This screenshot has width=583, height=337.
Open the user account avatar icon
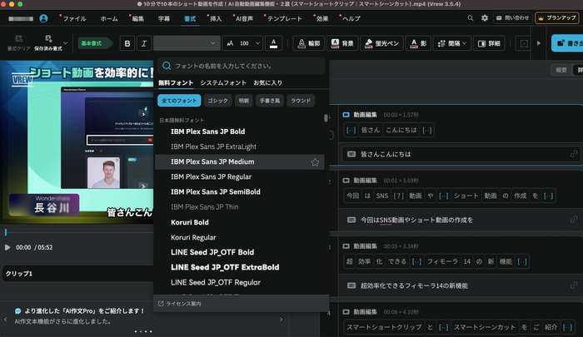point(43,18)
